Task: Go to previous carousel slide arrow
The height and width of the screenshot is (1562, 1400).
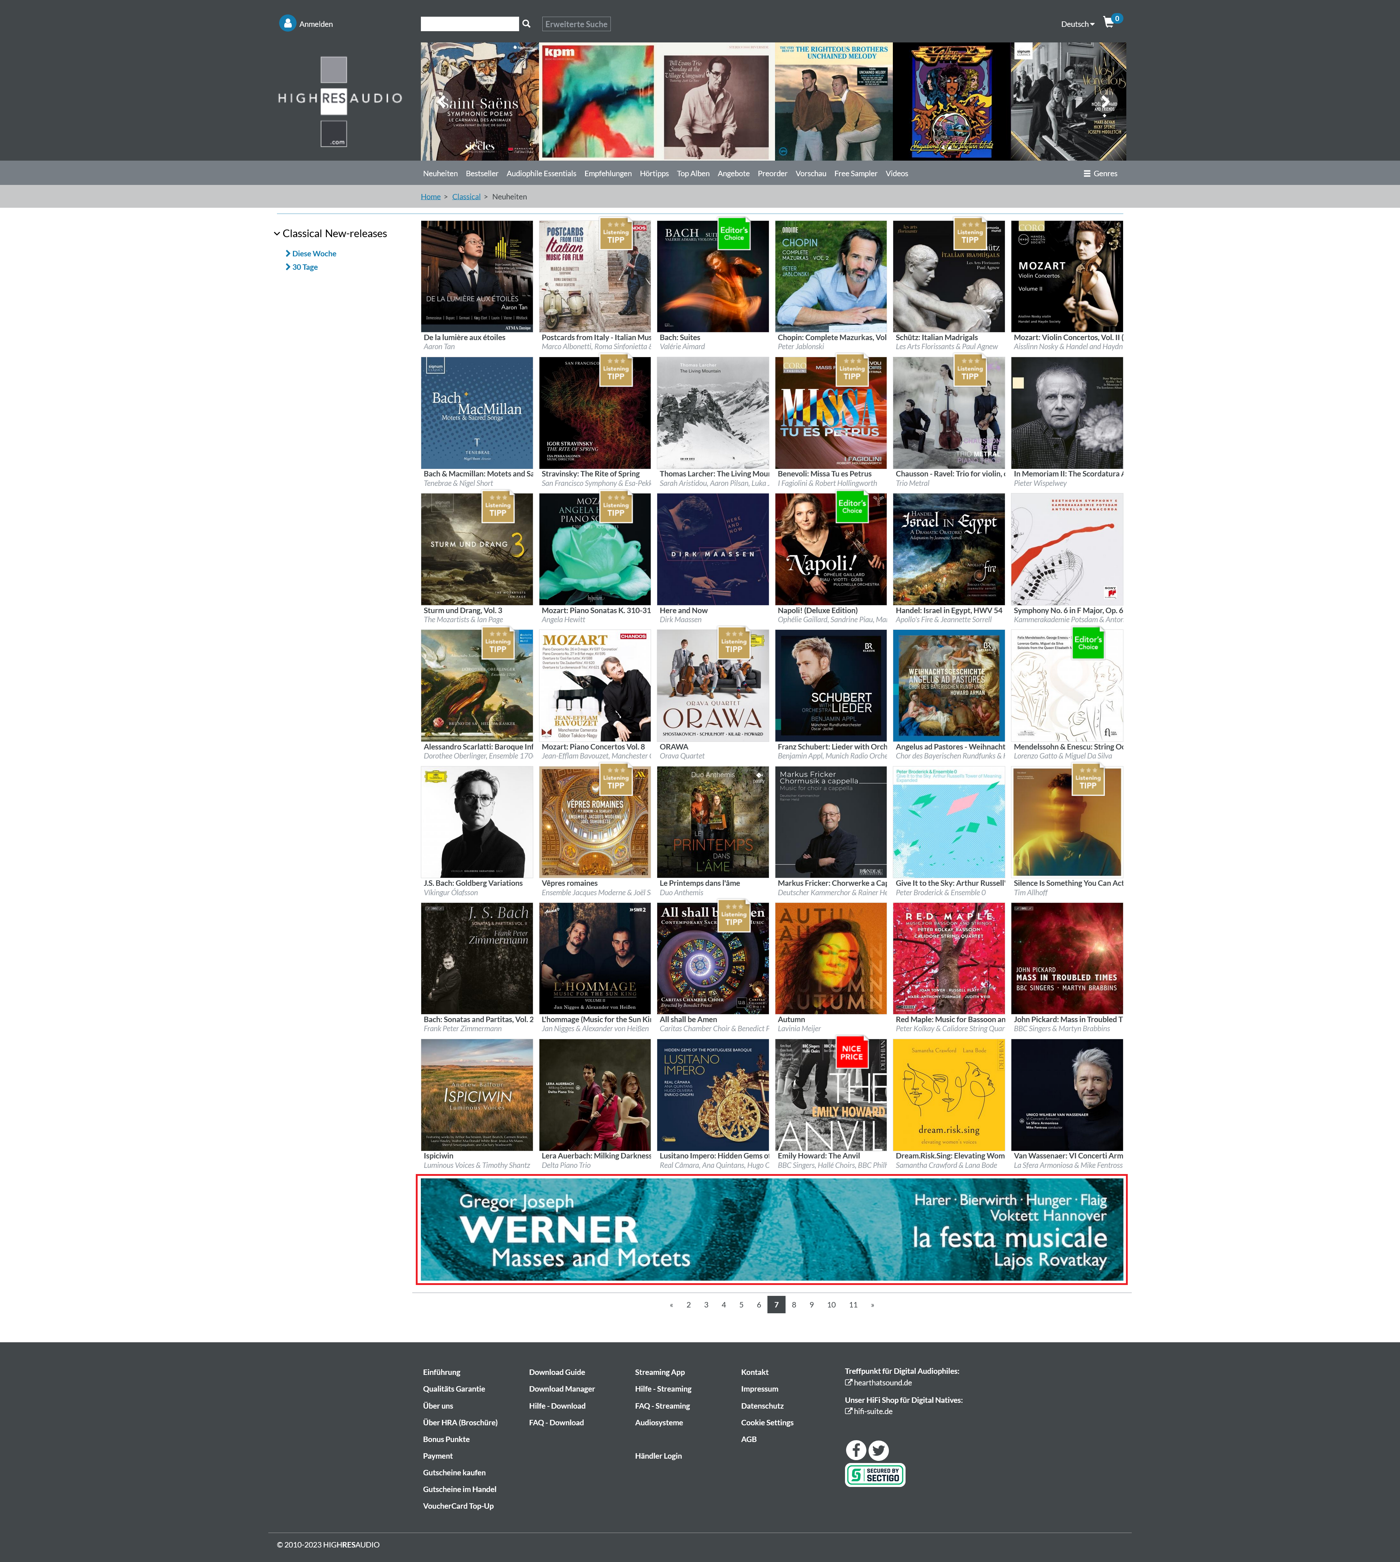Action: pyautogui.click(x=442, y=102)
